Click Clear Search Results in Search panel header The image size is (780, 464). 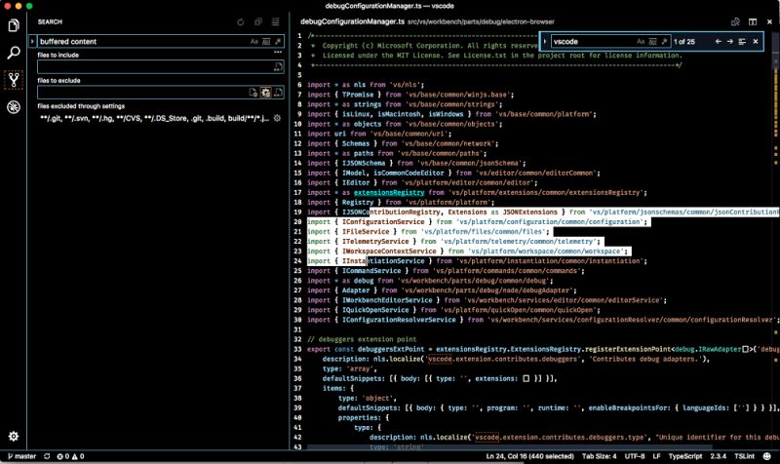pyautogui.click(x=276, y=21)
